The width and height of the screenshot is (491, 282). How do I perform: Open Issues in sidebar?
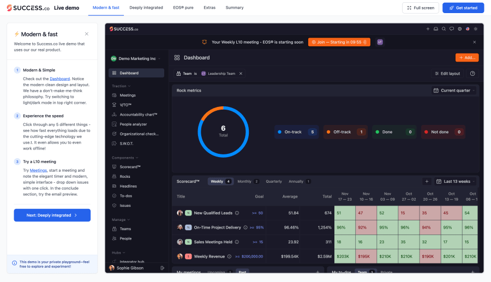pyautogui.click(x=136, y=206)
